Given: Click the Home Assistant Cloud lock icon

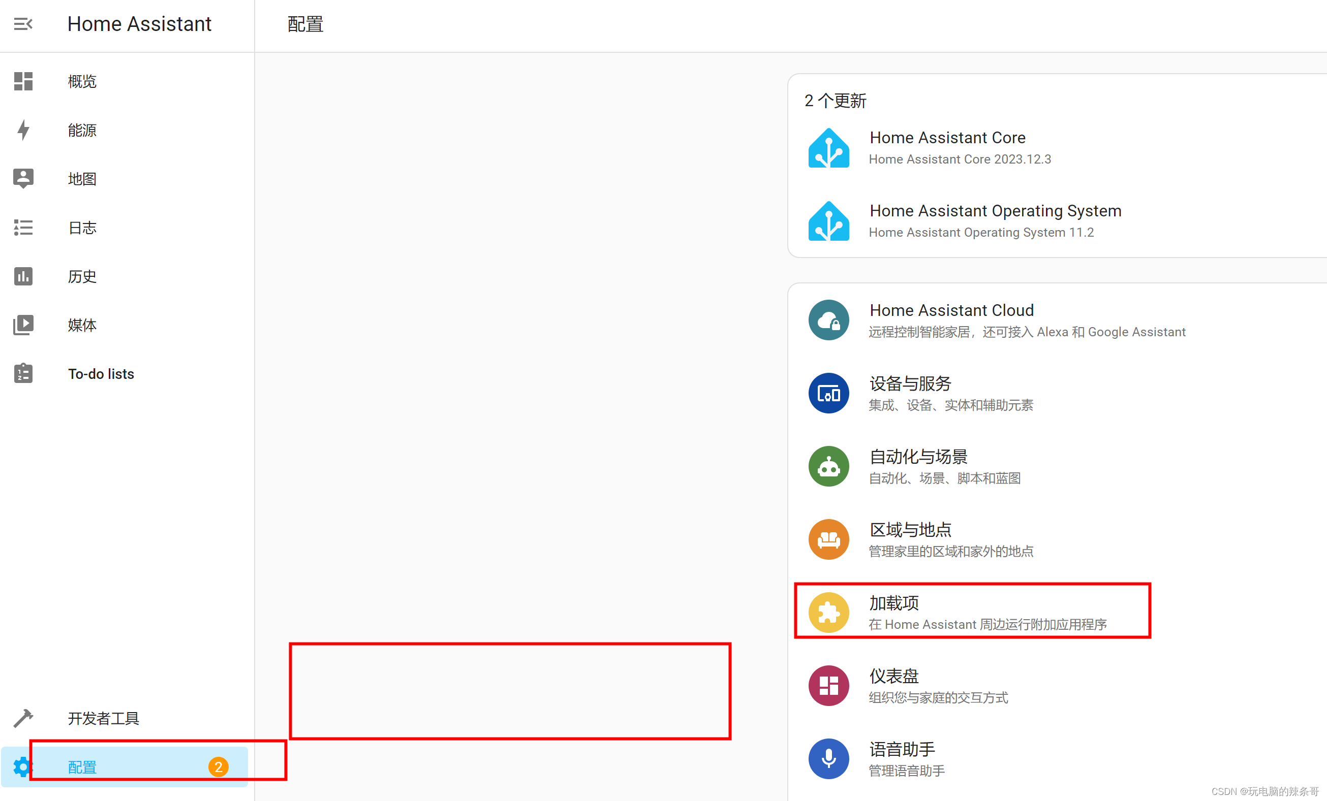Looking at the screenshot, I should [829, 321].
